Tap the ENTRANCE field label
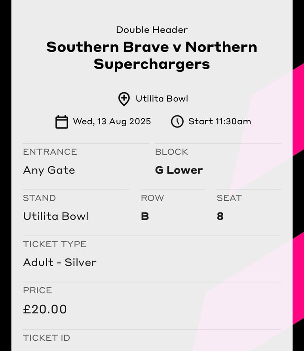Viewport: 304px width, 351px height. 50,152
